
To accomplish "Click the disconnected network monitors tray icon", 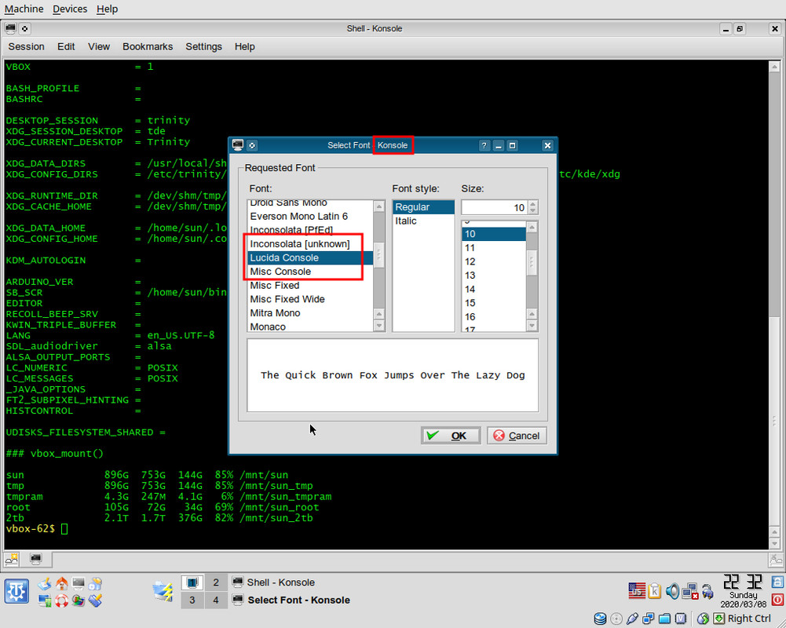I will (x=690, y=591).
